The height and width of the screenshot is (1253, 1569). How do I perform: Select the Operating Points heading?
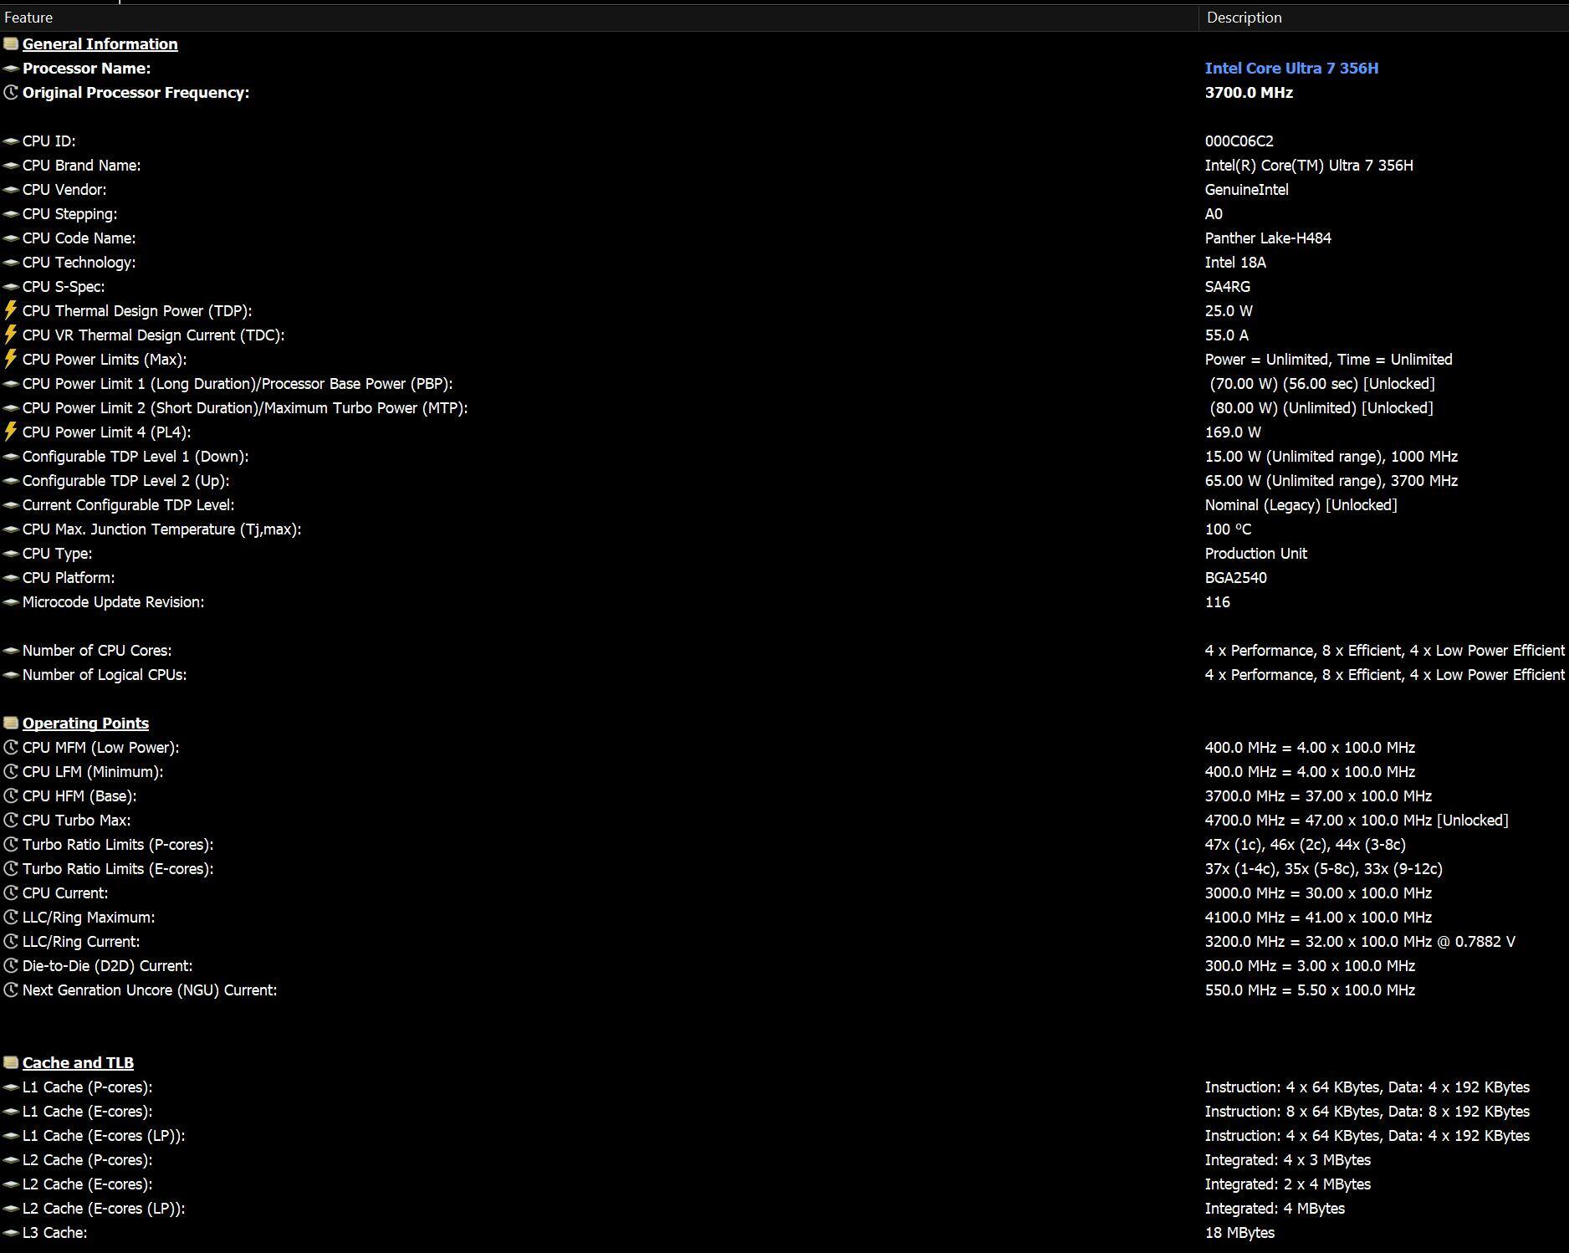(85, 723)
